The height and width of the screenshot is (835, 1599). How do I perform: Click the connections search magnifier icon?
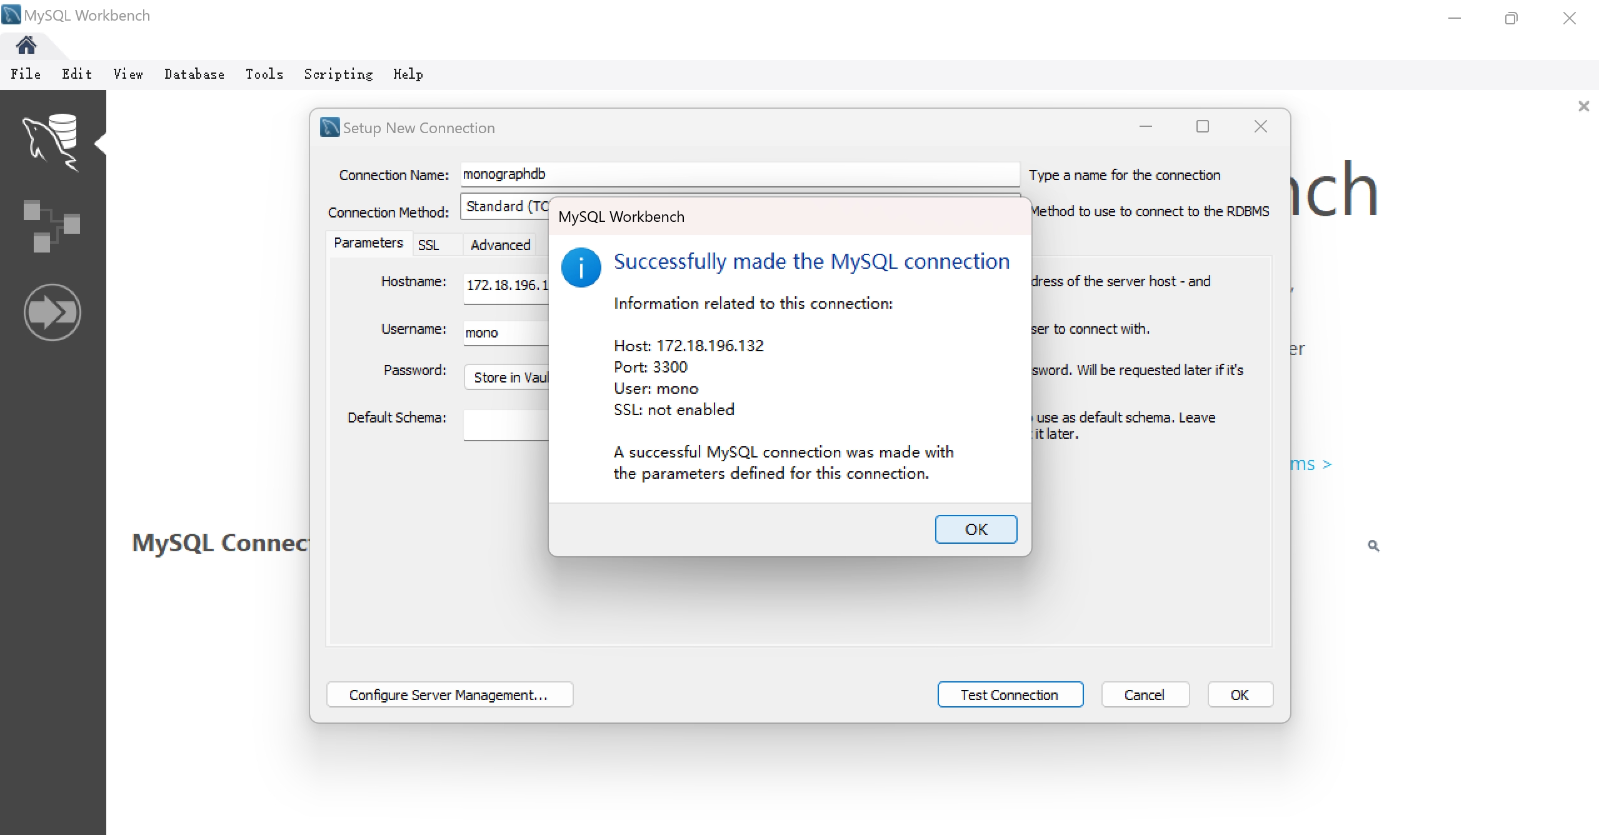pyautogui.click(x=1373, y=546)
